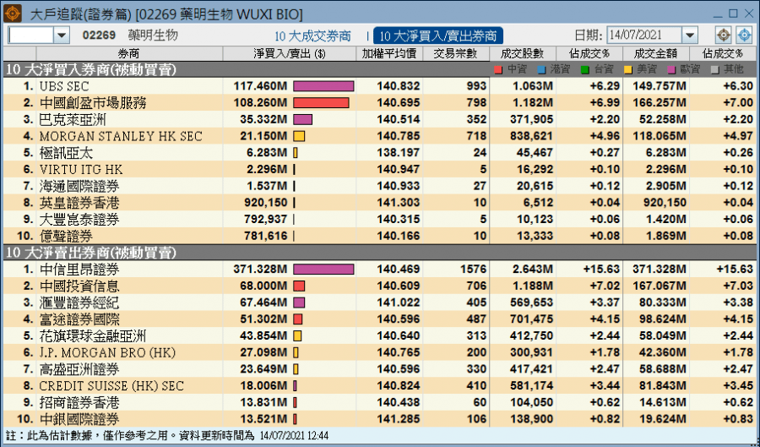Viewport: 760px width, 447px height.
Task: Click the blue target icon at top right
Action: tap(744, 35)
